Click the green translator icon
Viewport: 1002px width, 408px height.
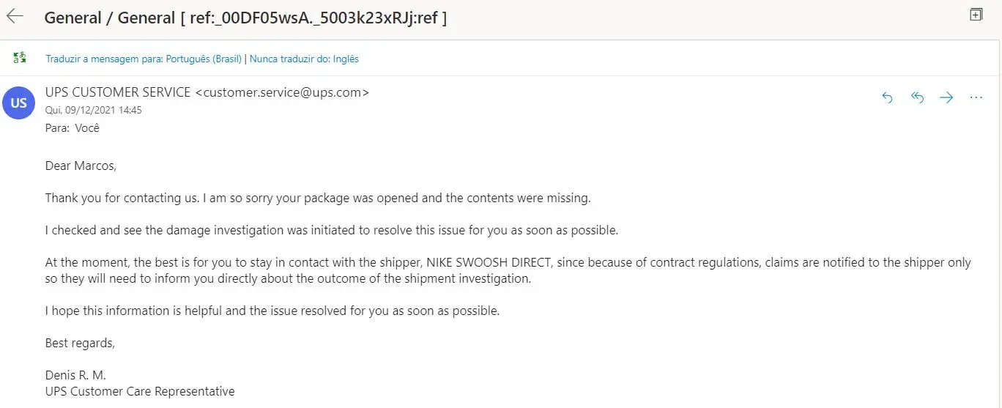20,58
